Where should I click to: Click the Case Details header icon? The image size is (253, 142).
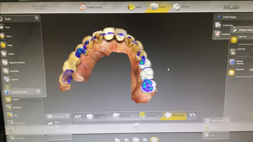(50, 116)
